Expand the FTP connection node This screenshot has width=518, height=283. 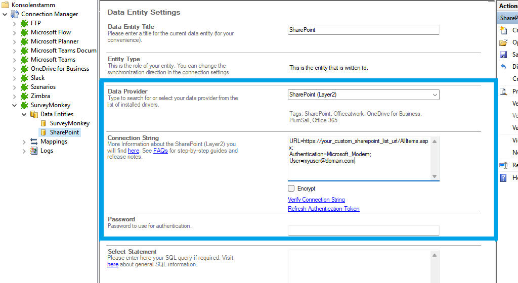[15, 24]
